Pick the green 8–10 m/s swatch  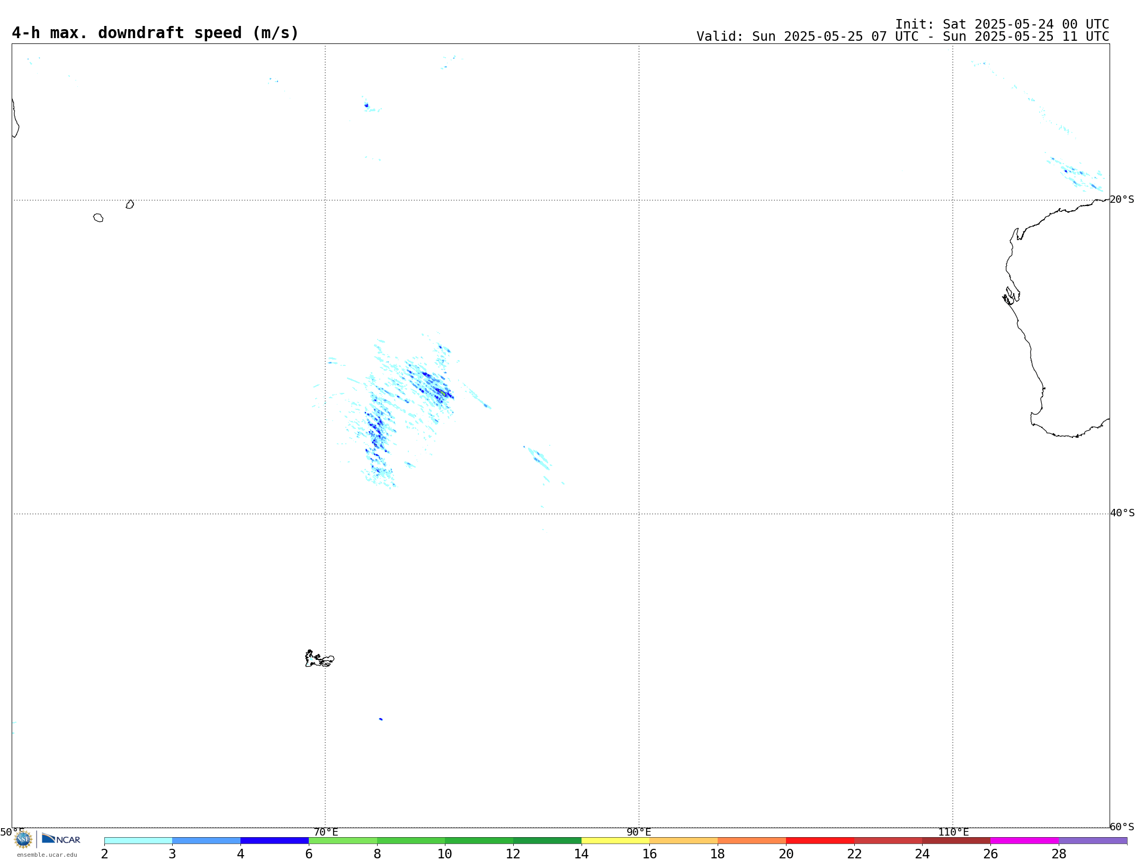point(411,841)
